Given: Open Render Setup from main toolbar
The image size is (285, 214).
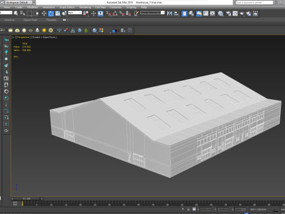Looking at the screenshot, I should pyautogui.click(x=229, y=14).
